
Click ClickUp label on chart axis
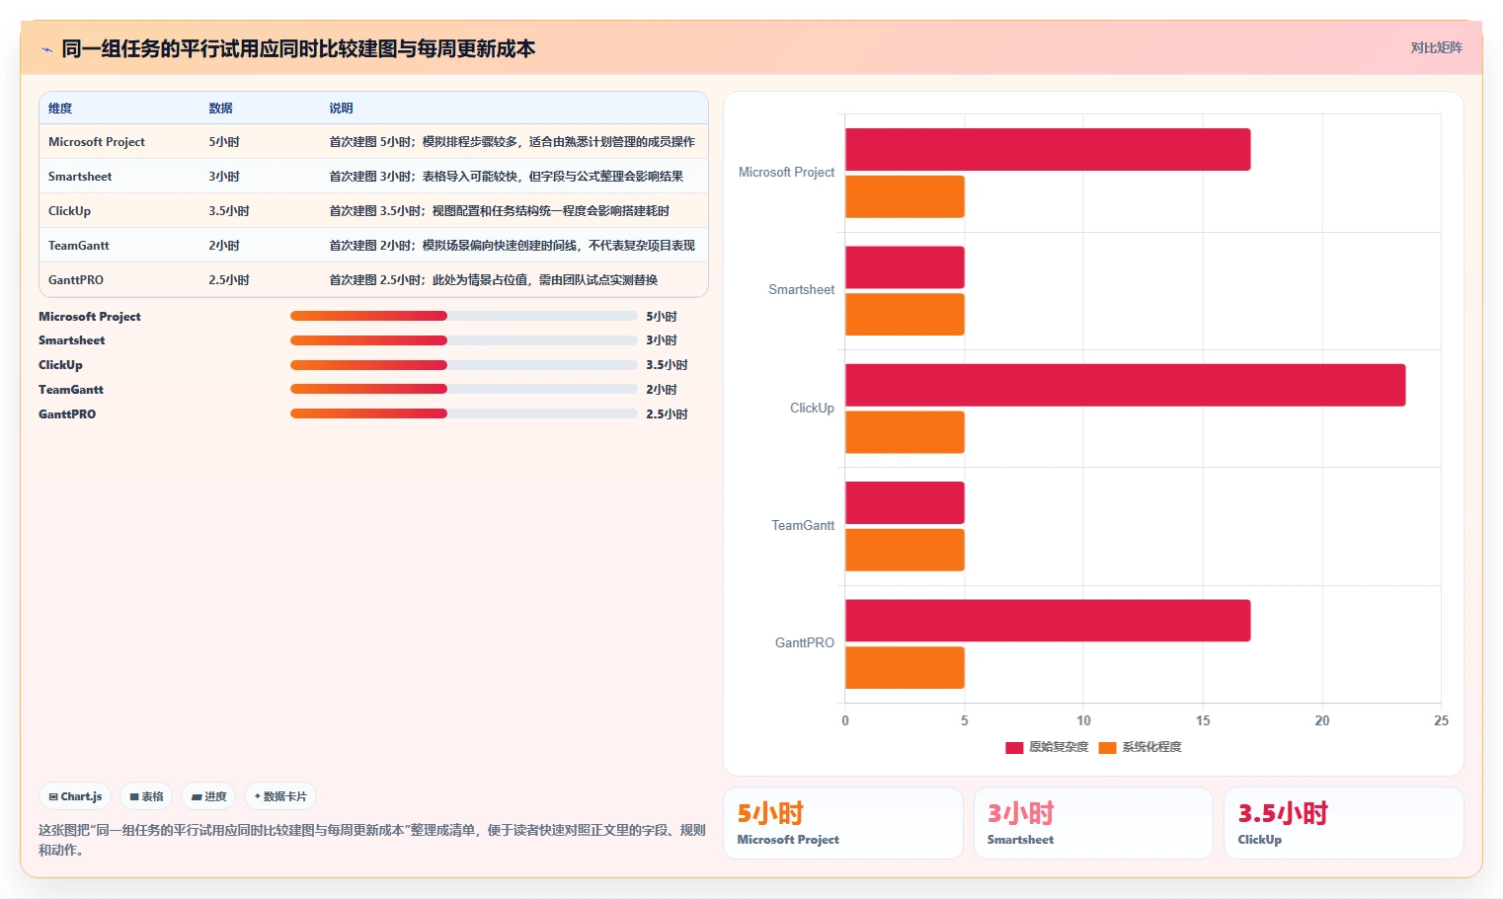point(812,408)
